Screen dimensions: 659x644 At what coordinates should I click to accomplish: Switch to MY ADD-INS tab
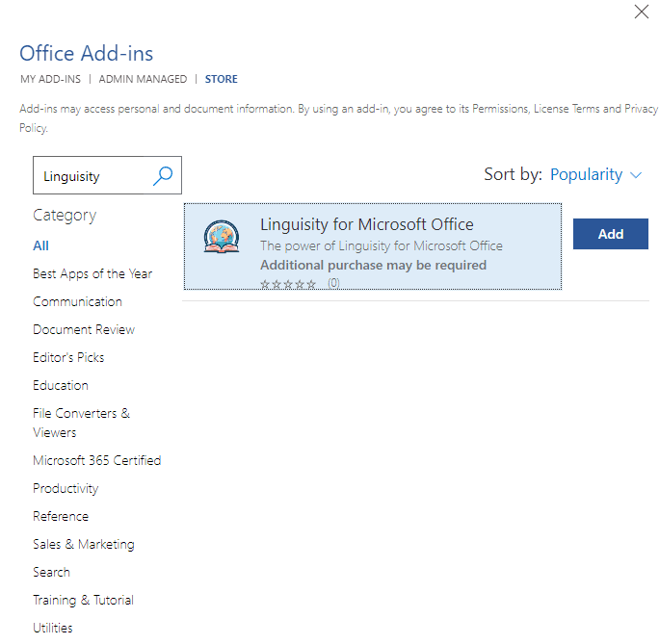pyautogui.click(x=50, y=79)
